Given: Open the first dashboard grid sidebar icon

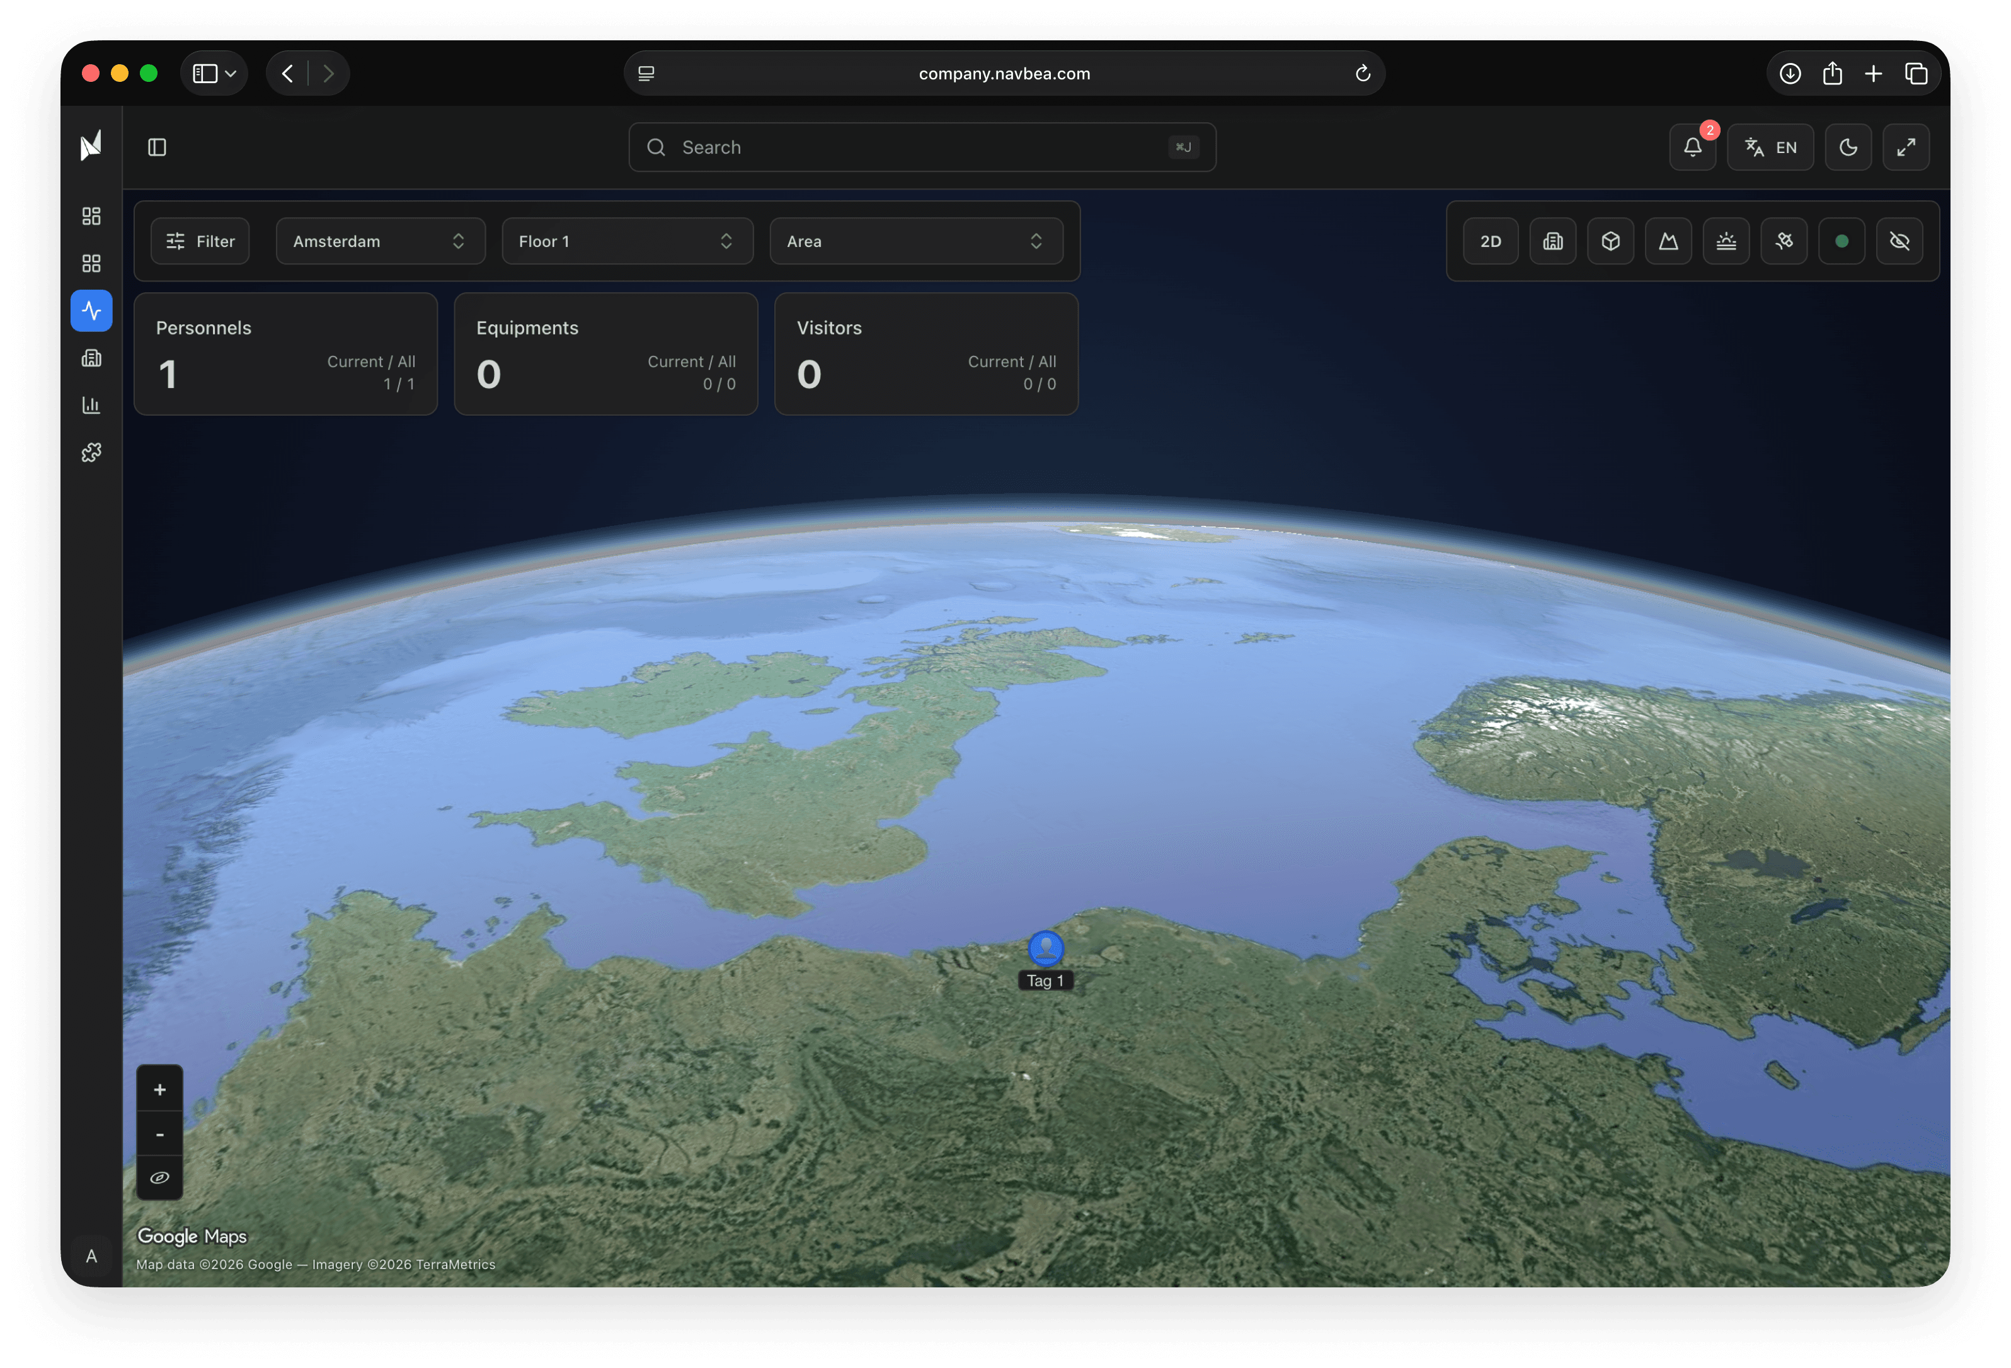Looking at the screenshot, I should [x=91, y=215].
